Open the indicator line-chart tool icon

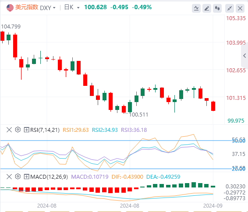[x=196, y=8]
